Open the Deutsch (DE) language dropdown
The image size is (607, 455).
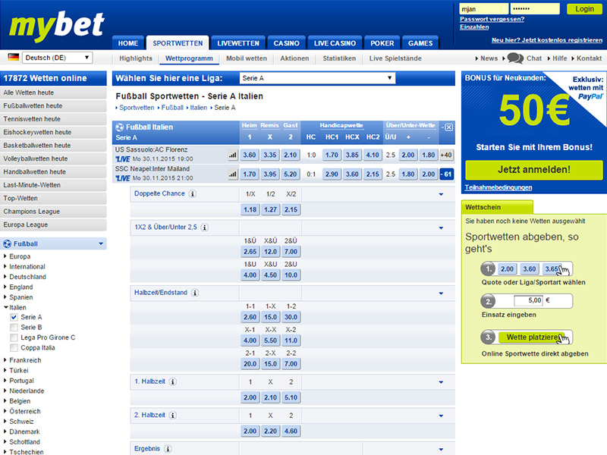point(58,58)
